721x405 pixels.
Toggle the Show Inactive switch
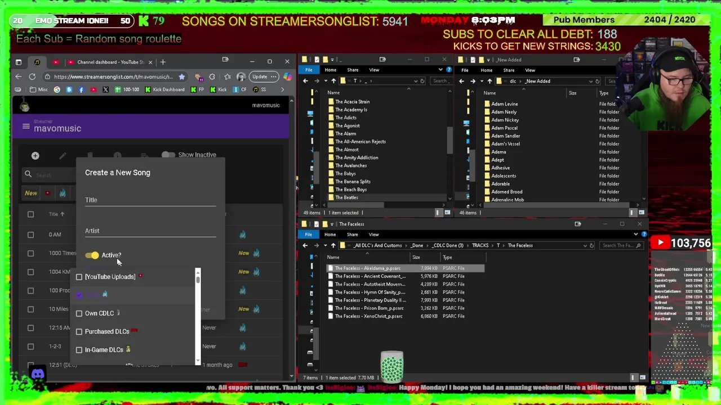point(168,155)
